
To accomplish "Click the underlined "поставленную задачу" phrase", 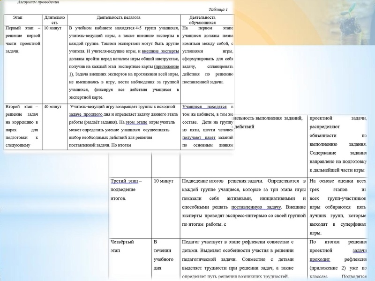I will pyautogui.click(x=256, y=207).
